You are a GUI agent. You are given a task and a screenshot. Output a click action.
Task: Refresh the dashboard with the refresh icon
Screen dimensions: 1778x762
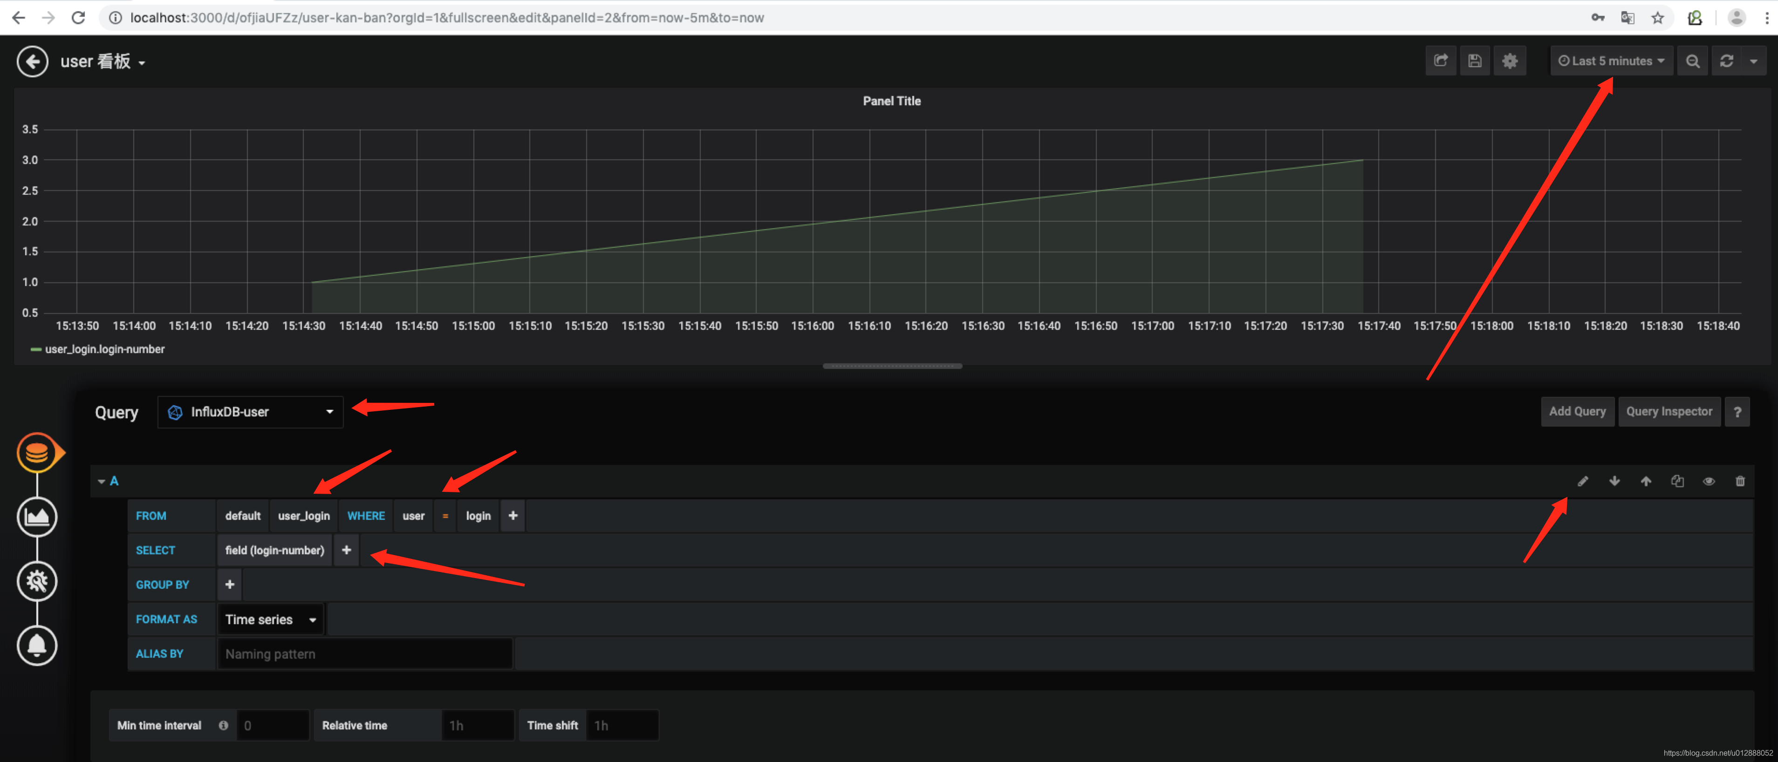(1726, 61)
